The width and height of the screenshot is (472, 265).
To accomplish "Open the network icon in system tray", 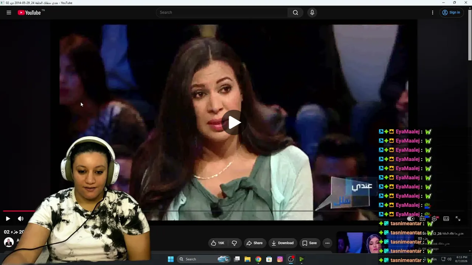I will point(443,259).
